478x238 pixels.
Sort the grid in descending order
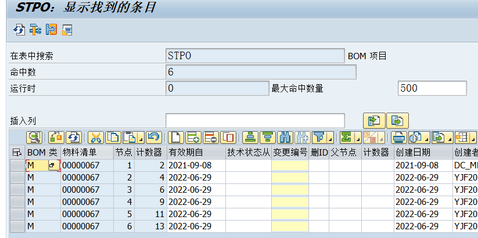click(268, 138)
